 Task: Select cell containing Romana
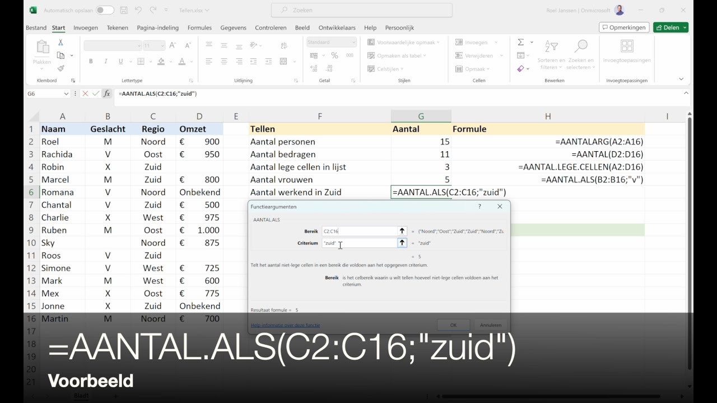[x=62, y=192]
